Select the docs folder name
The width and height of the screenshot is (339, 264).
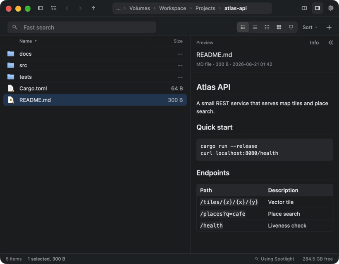(x=26, y=54)
